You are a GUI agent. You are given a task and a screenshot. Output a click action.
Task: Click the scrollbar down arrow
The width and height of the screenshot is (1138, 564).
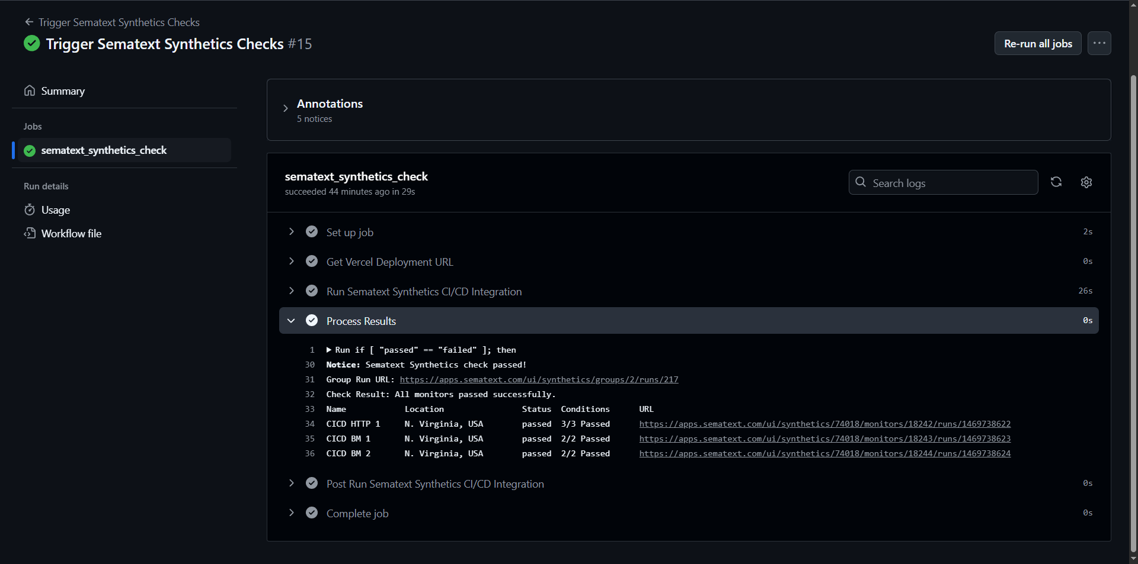tap(1133, 559)
